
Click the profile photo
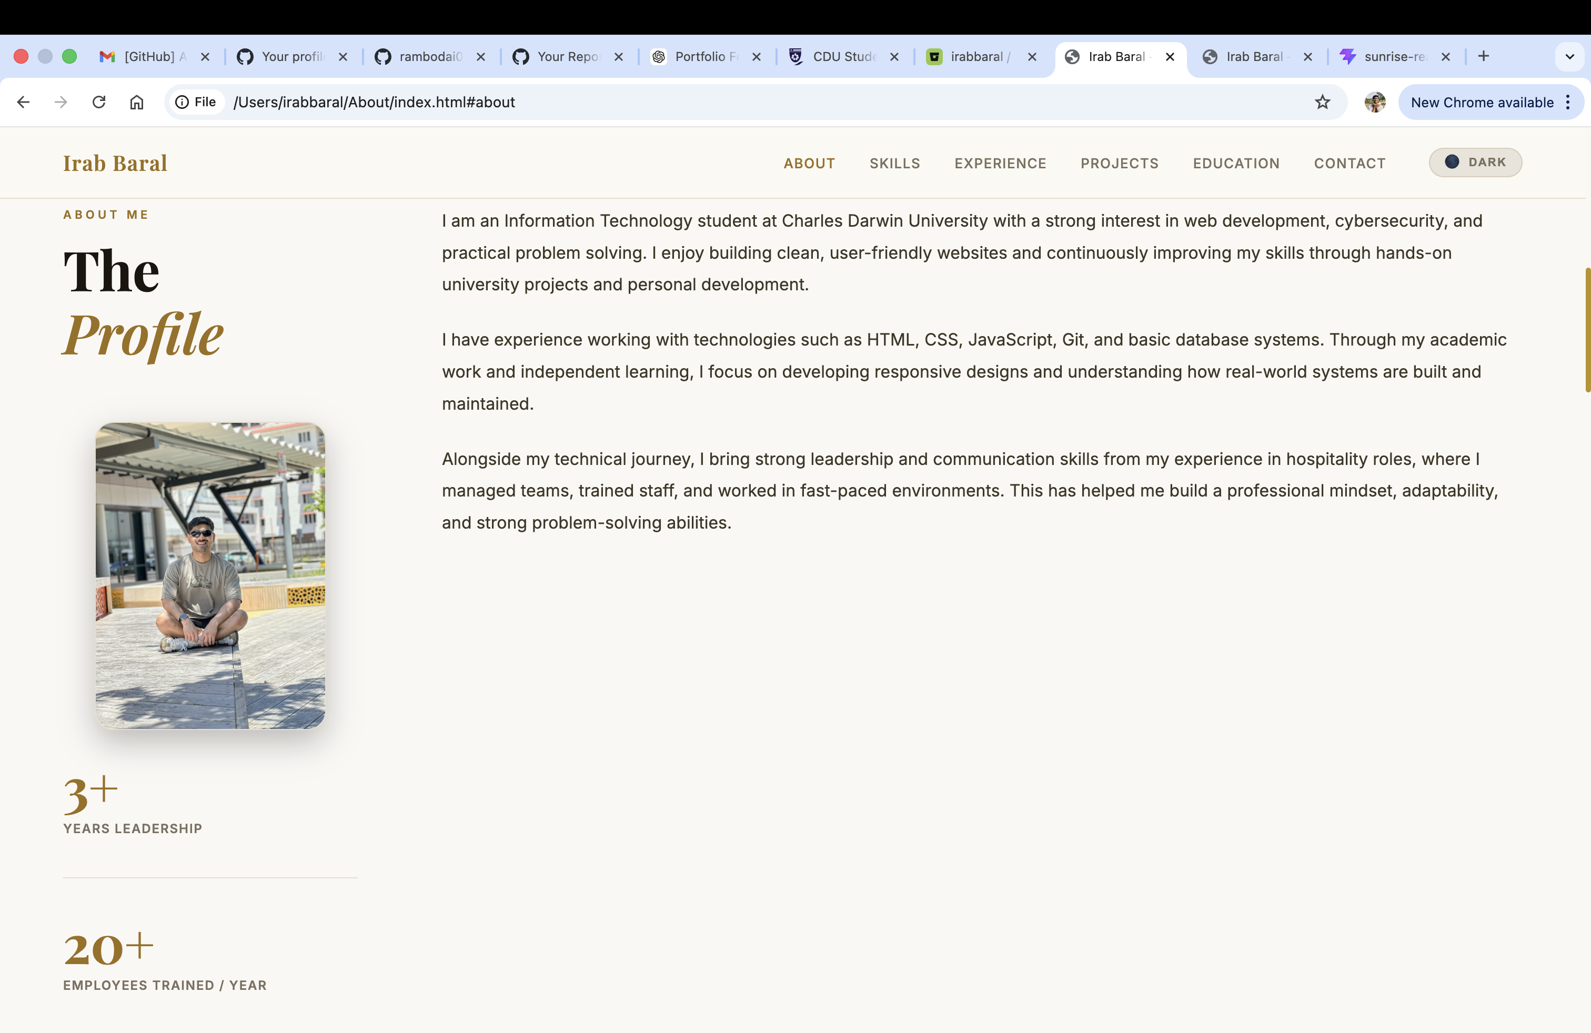click(x=210, y=575)
